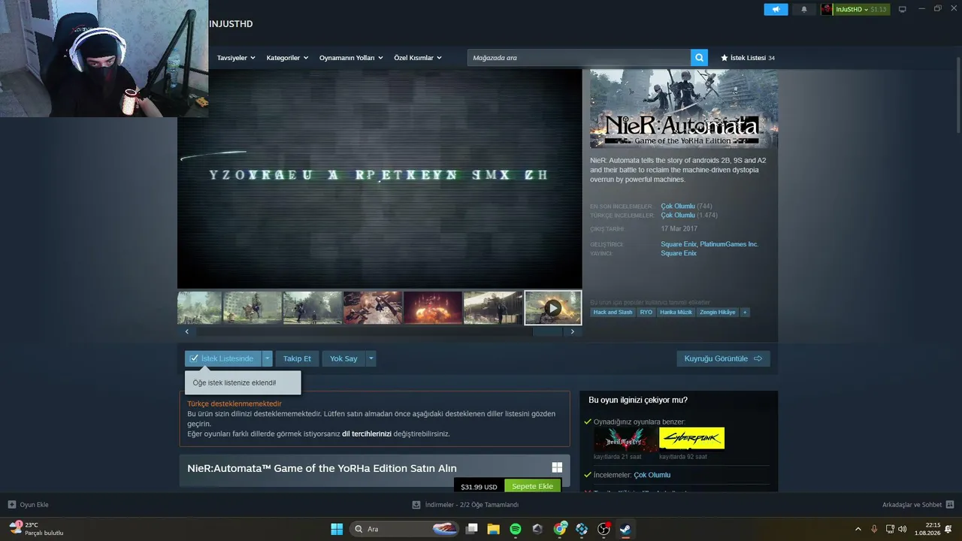
Task: Click PlatinumGames Inc. developer link
Action: coord(729,244)
